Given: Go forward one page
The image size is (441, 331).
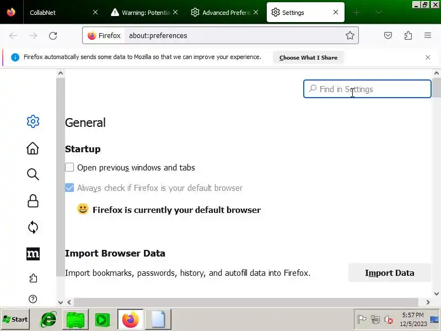Looking at the screenshot, I should pos(33,36).
